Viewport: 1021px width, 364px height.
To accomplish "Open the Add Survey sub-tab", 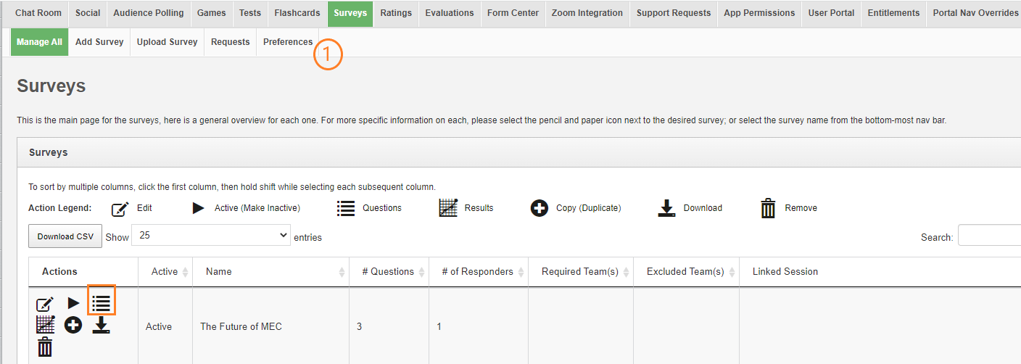I will (99, 42).
